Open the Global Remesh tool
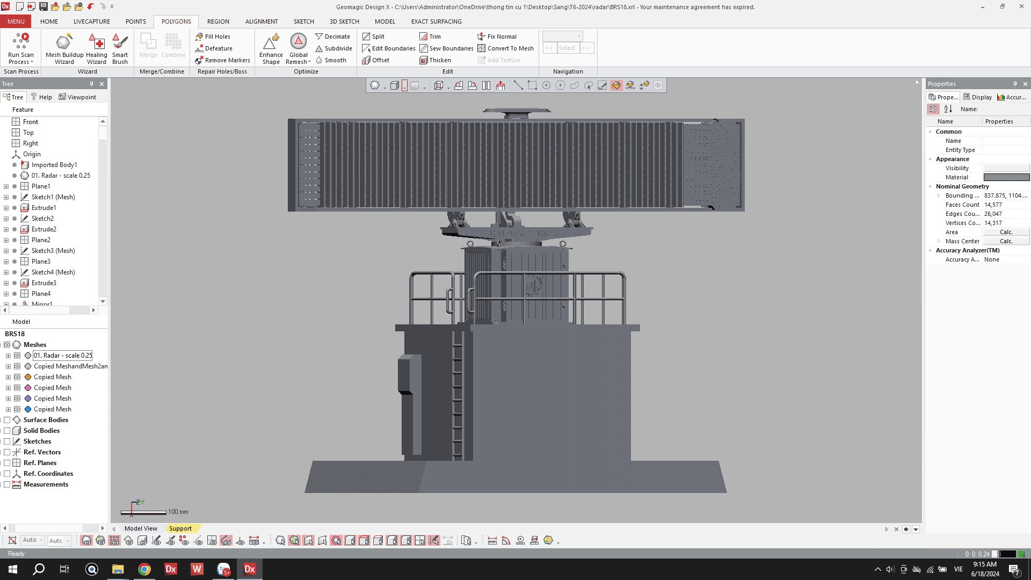Screen dimensions: 1031x580 (298, 47)
